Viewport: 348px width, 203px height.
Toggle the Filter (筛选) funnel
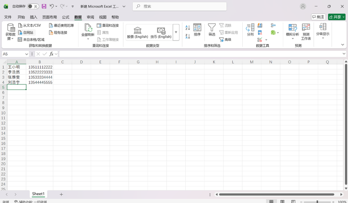212,30
